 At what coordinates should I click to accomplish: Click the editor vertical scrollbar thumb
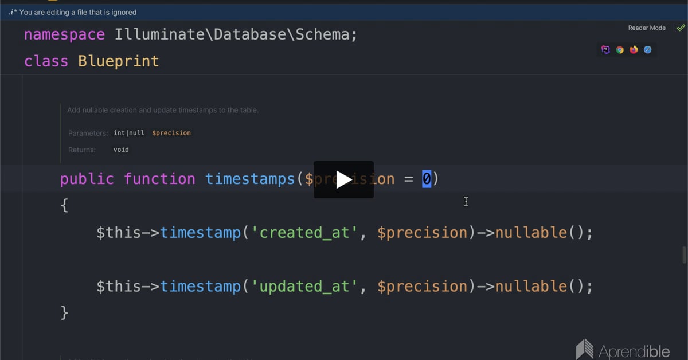coord(684,255)
